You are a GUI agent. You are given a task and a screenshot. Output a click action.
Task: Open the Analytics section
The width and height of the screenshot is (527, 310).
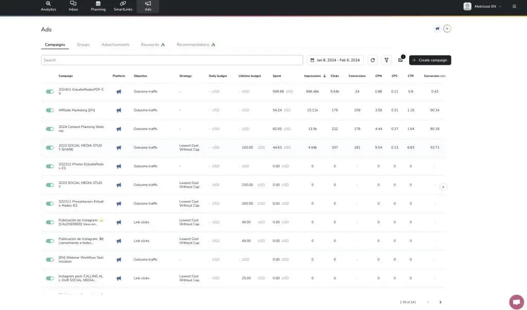[48, 6]
